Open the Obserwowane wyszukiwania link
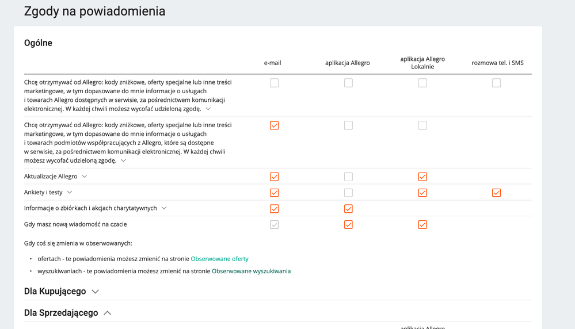This screenshot has height=329, width=575. pyautogui.click(x=251, y=271)
